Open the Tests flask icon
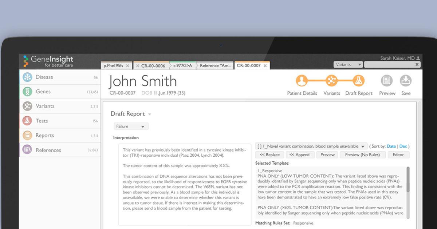 [27, 121]
